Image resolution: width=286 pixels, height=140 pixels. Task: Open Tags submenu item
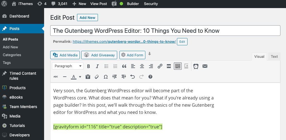7,63
